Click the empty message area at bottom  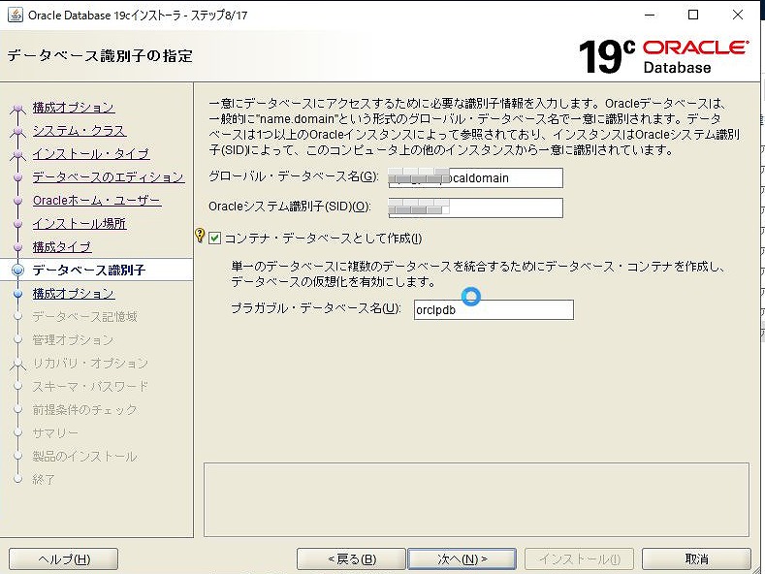(x=476, y=499)
